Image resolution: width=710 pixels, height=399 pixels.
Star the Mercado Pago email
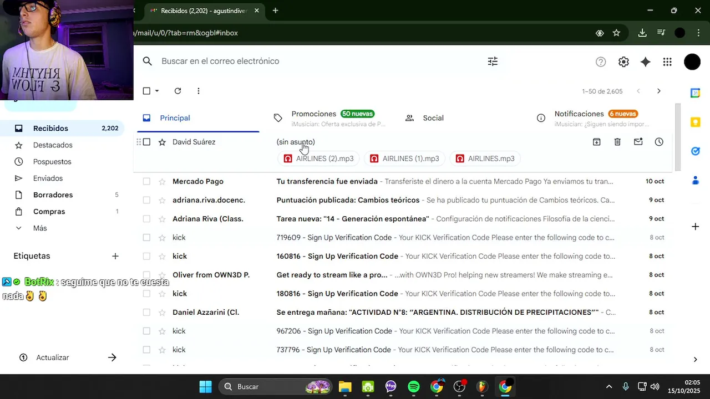pos(162,181)
